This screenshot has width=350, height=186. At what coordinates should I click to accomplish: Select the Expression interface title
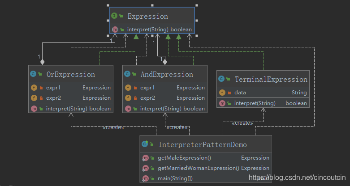point(148,16)
